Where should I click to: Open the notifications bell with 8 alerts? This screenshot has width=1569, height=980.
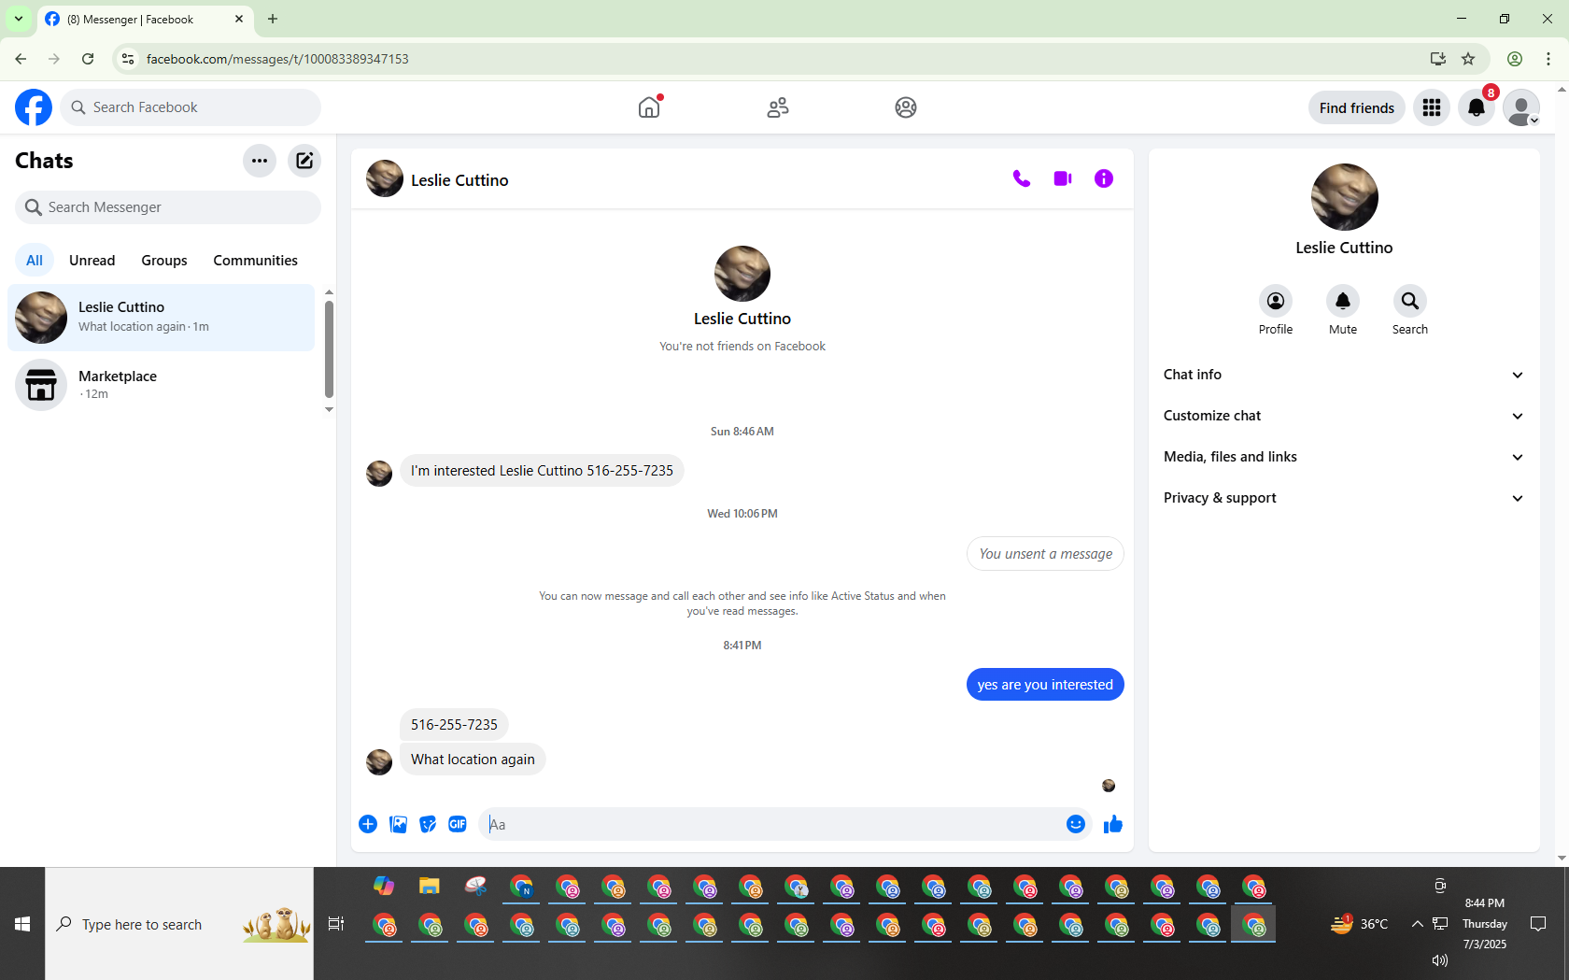pos(1477,107)
